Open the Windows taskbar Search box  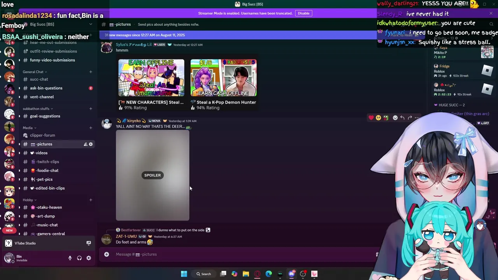click(x=203, y=274)
